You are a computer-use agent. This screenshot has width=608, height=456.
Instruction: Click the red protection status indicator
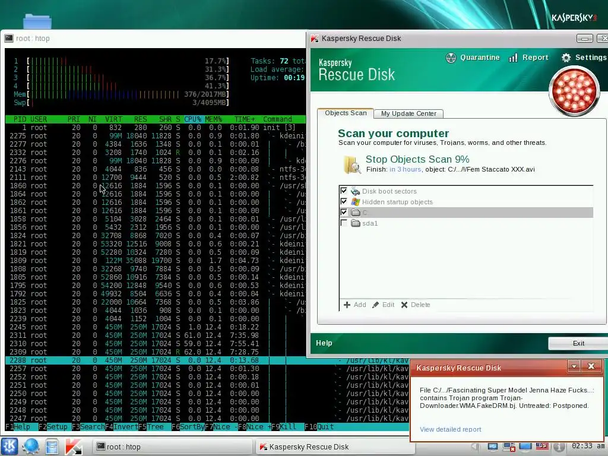coord(574,91)
